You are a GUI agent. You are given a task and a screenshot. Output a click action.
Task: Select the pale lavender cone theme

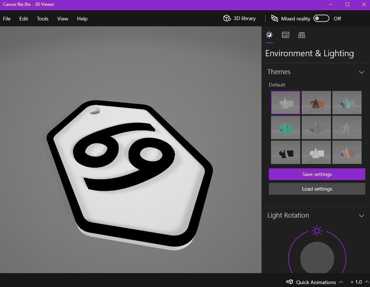(x=347, y=127)
